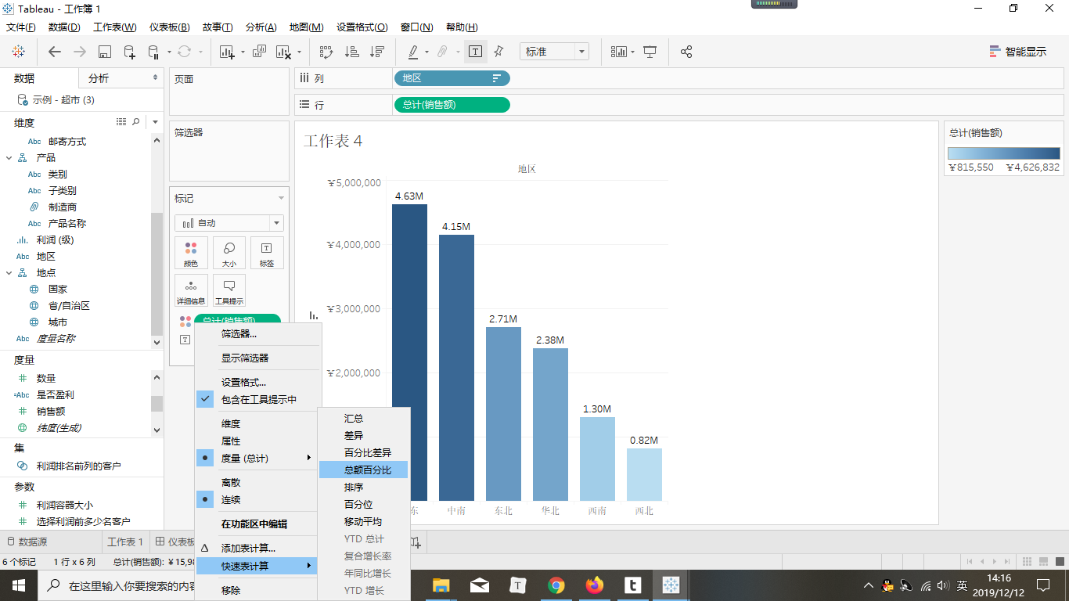Open Chrome from the Windows taskbar
1069x601 pixels.
point(556,585)
